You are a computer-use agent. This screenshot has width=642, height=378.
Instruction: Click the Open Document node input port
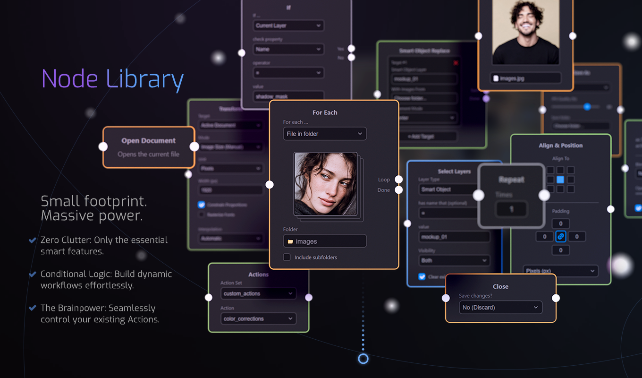pos(103,146)
